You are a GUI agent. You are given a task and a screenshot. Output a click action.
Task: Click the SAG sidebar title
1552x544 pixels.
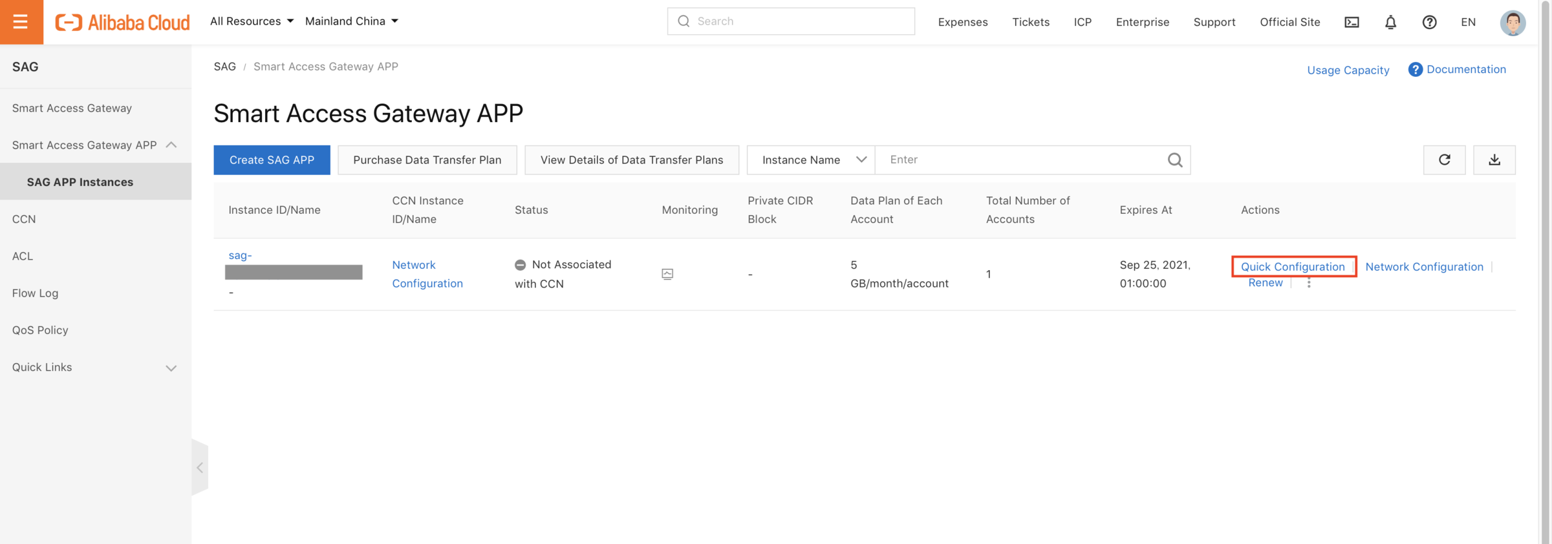coord(25,67)
